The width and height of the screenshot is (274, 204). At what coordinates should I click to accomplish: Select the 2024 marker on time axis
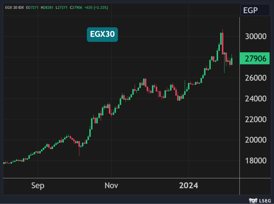click(x=188, y=185)
